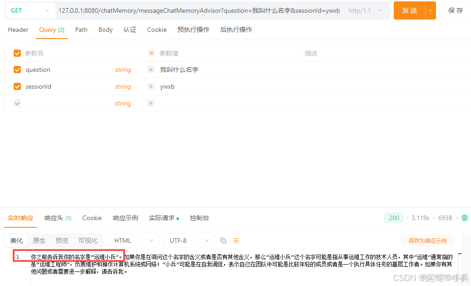Uncheck the question parameter row

coord(17,70)
